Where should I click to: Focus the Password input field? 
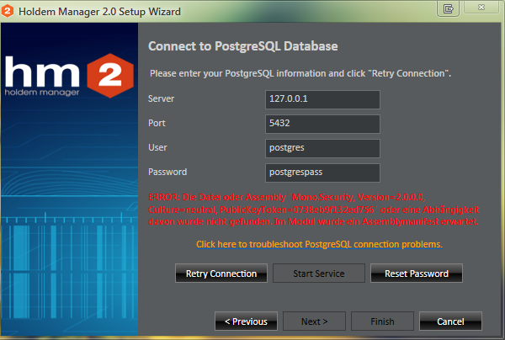(x=322, y=173)
